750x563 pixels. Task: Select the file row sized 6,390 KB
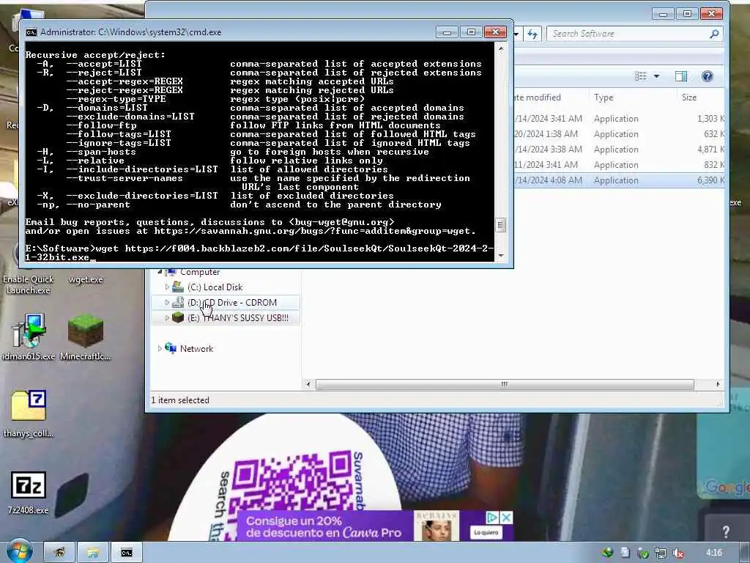pyautogui.click(x=620, y=180)
